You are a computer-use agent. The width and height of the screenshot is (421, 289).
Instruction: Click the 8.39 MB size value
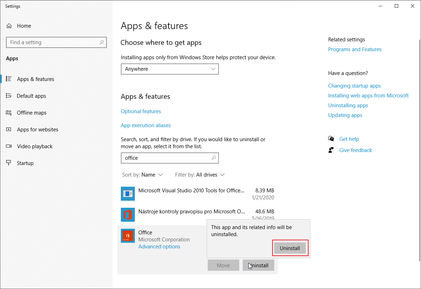pyautogui.click(x=265, y=191)
